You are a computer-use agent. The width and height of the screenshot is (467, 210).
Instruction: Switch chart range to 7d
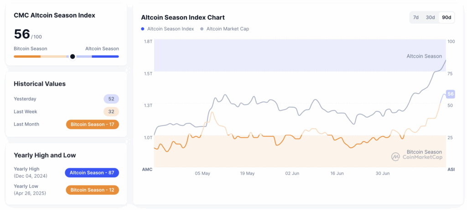(x=416, y=18)
